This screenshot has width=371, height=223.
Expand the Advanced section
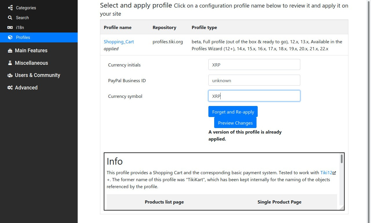point(39,88)
